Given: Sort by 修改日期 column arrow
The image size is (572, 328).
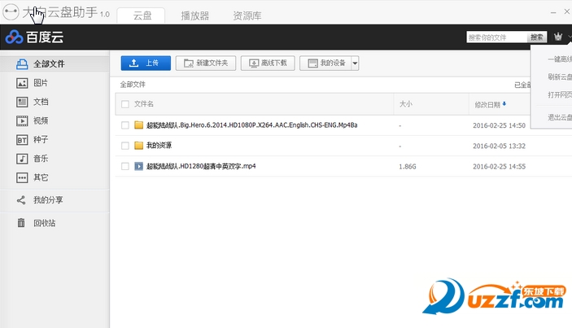Looking at the screenshot, I should 504,104.
